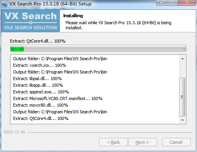The height and width of the screenshot is (152, 197).
Task: Click the installation progress bar
Action: 98,48
